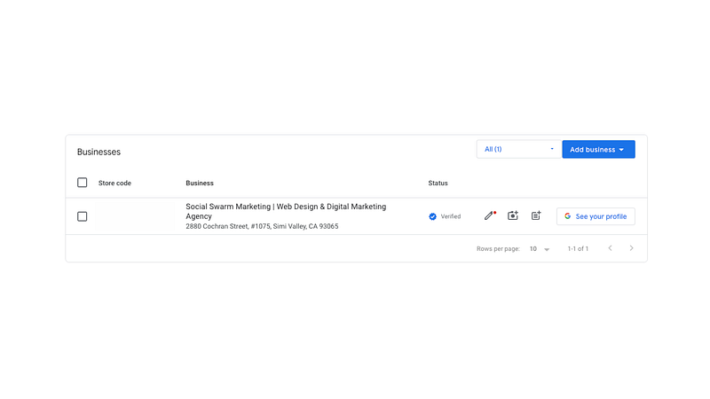The height and width of the screenshot is (399, 710).
Task: Click the Verified status text
Action: point(451,216)
